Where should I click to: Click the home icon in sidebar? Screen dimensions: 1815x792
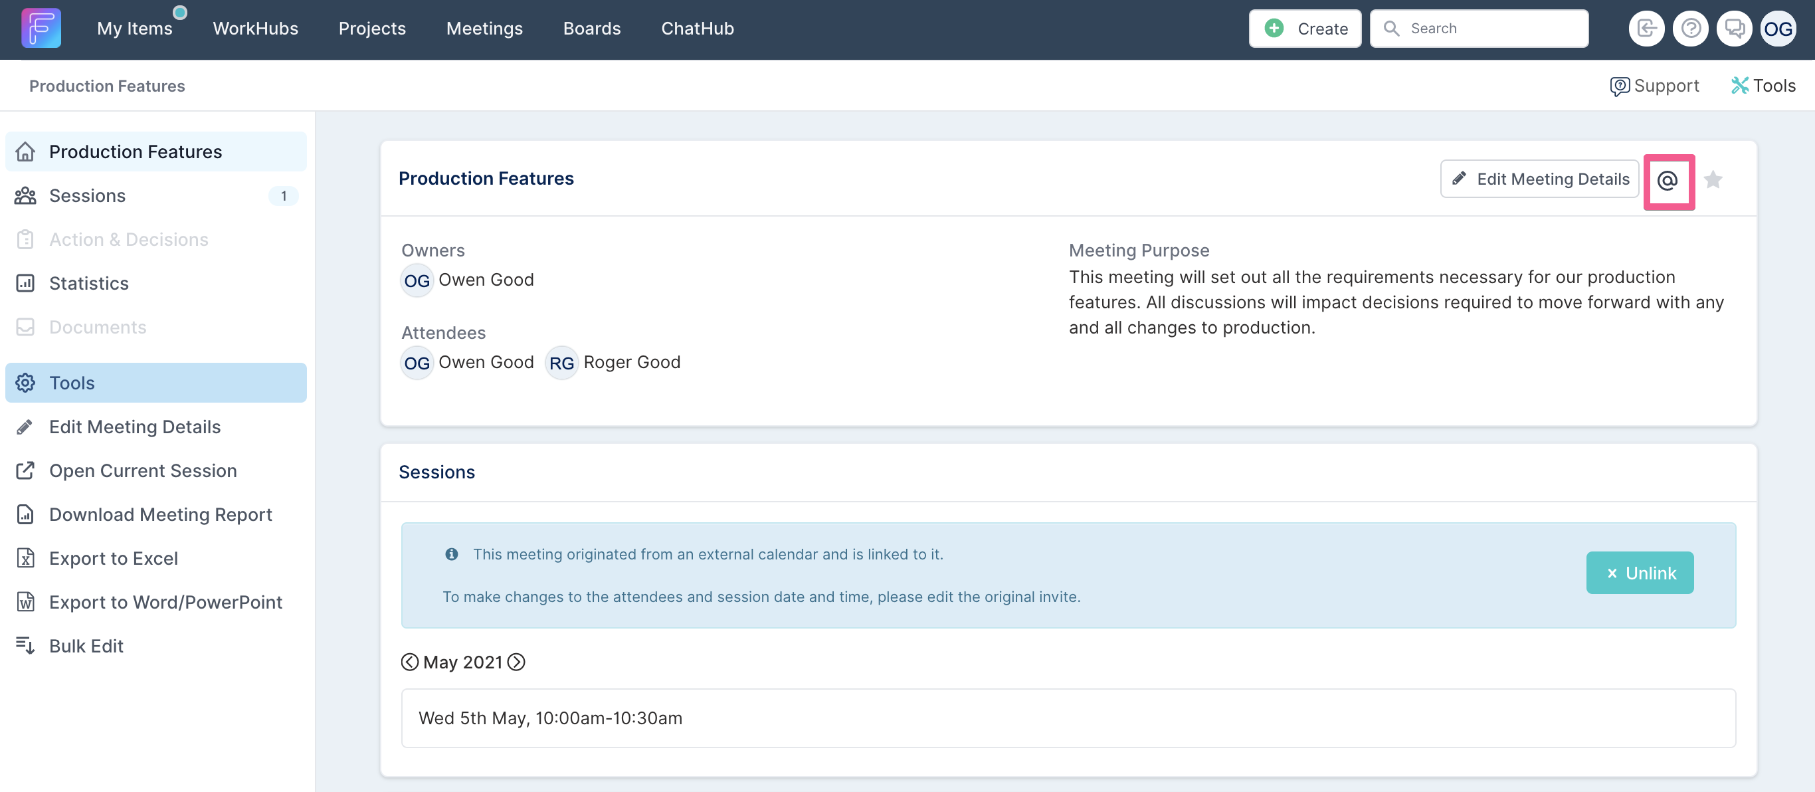[25, 151]
